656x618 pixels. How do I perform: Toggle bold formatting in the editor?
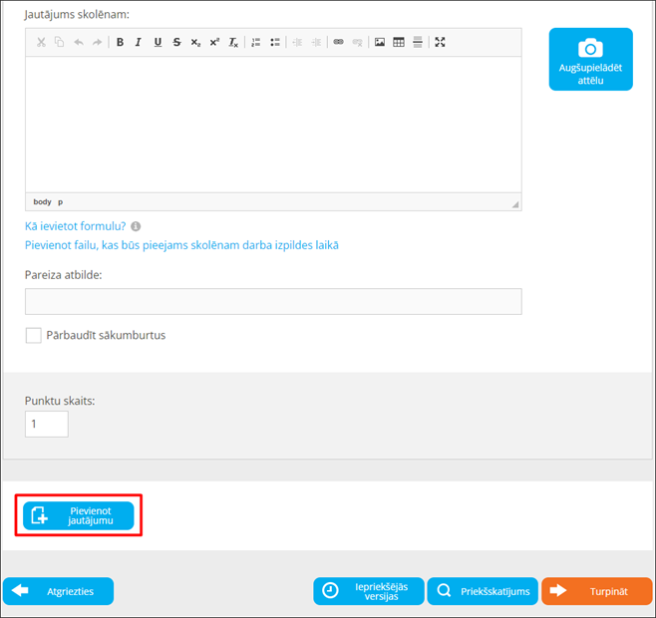(x=120, y=42)
